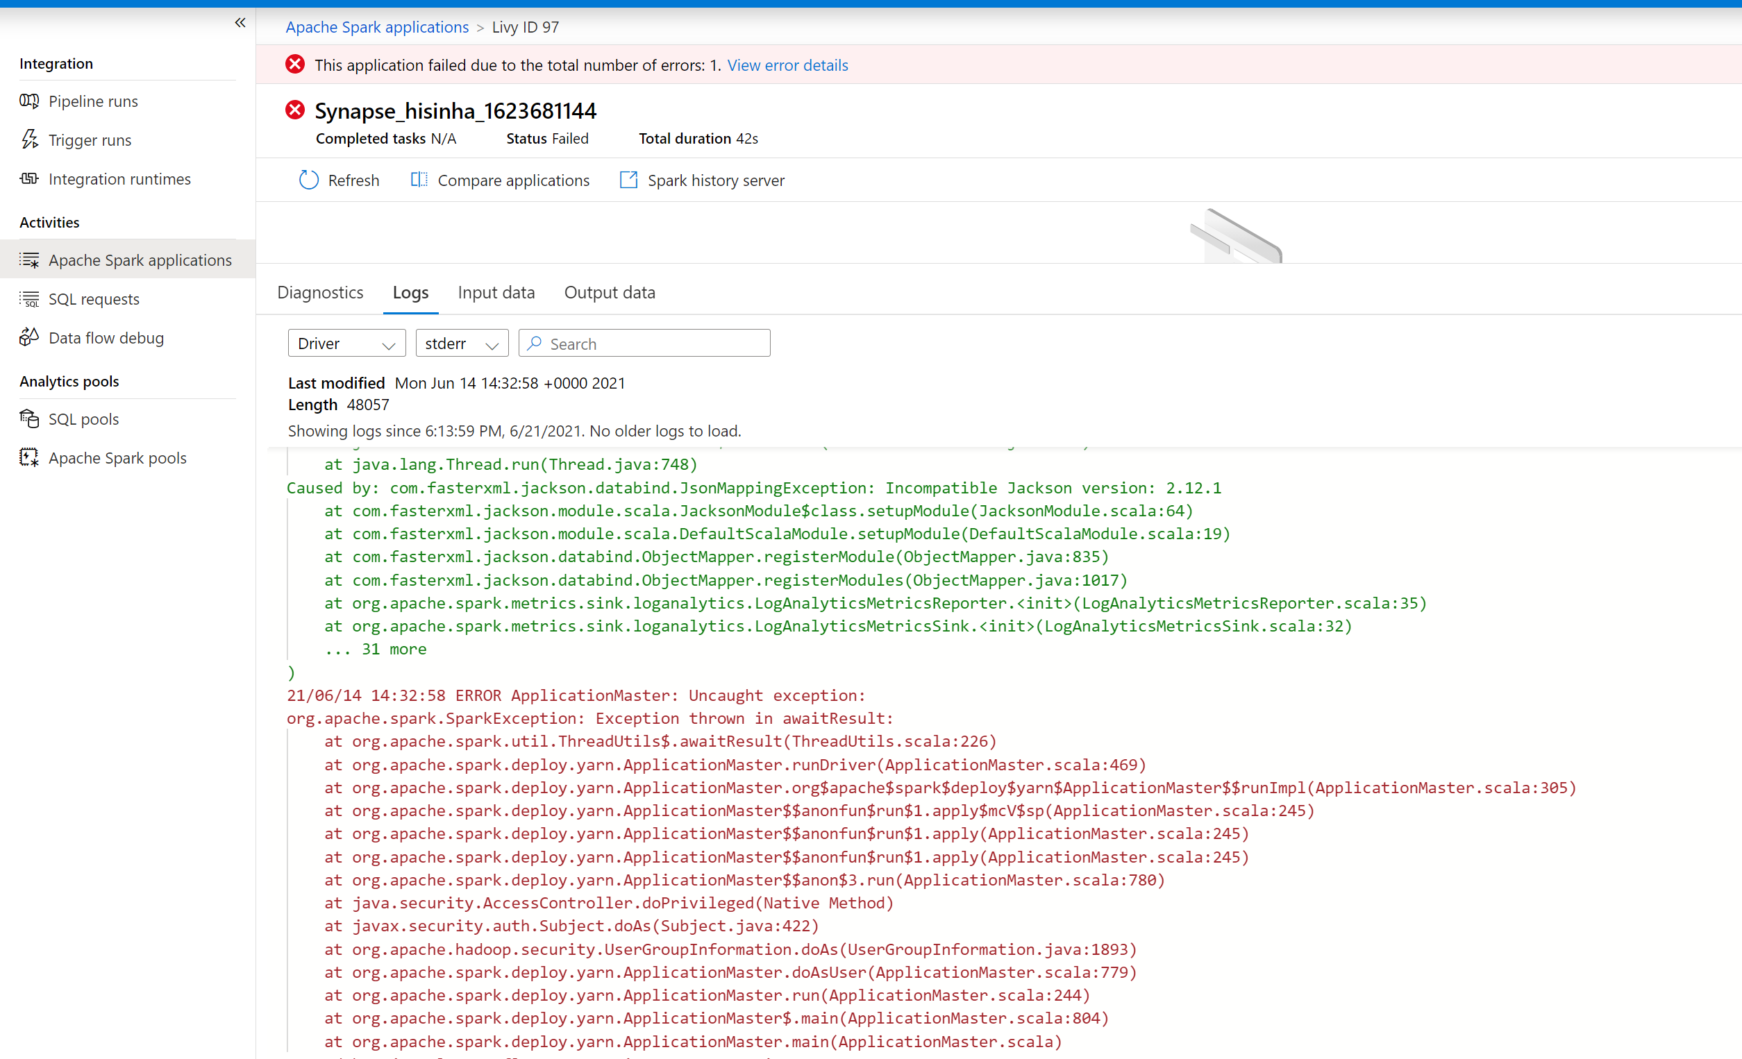
Task: Click the Refresh circular arrow icon
Action: [x=309, y=180]
